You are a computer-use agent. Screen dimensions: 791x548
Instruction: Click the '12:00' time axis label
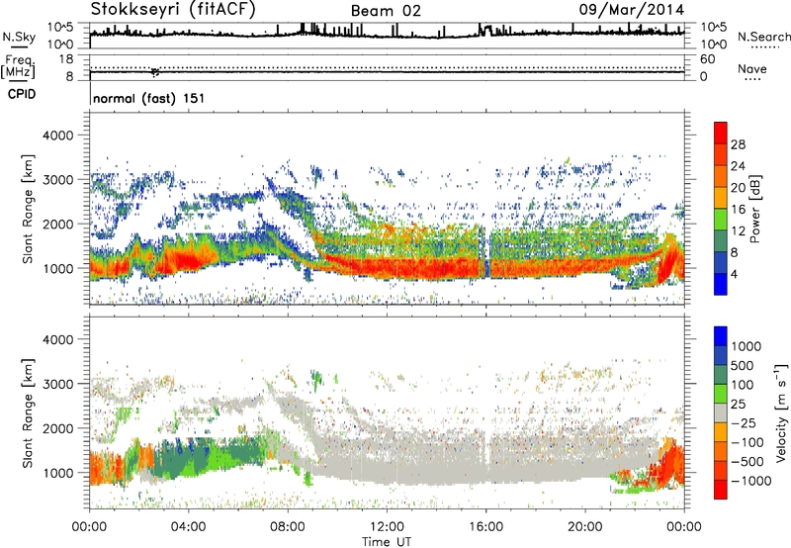click(387, 527)
